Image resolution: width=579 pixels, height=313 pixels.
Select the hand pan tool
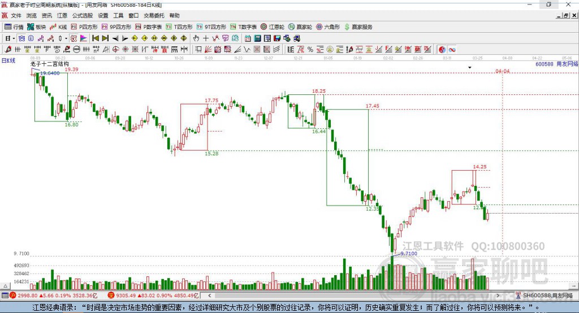point(196,38)
